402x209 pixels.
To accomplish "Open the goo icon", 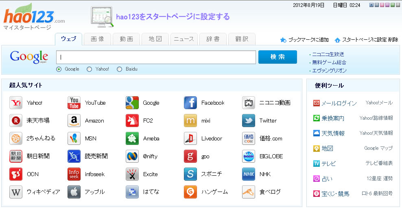I will point(190,156).
